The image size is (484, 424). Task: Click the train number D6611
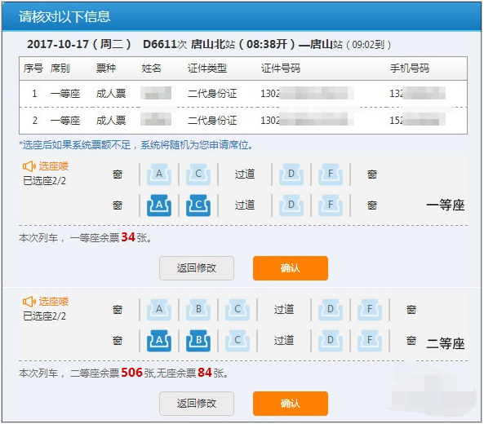click(160, 44)
